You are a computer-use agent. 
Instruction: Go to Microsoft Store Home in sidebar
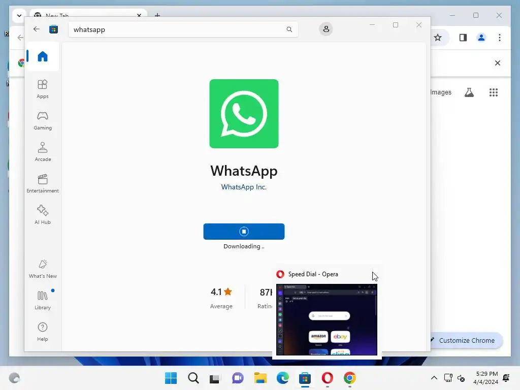tap(43, 56)
